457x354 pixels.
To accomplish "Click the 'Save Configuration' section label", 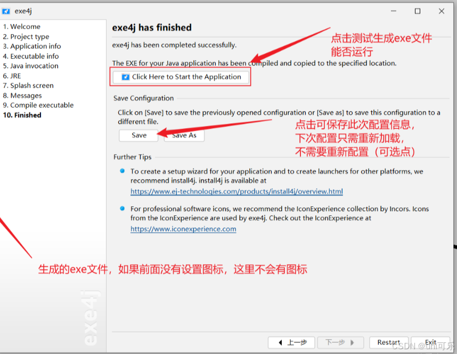I will [144, 98].
